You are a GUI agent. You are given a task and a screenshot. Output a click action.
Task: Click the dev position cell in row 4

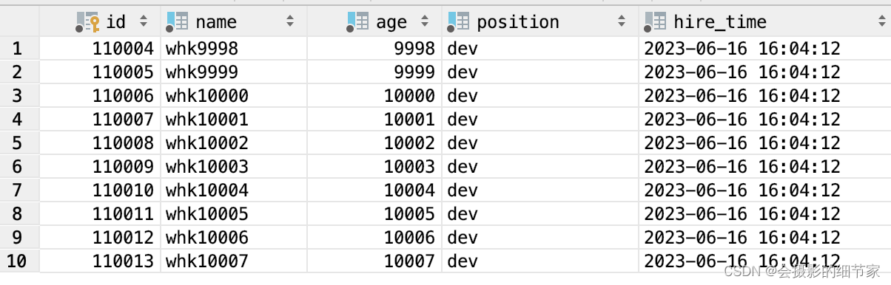pyautogui.click(x=540, y=120)
